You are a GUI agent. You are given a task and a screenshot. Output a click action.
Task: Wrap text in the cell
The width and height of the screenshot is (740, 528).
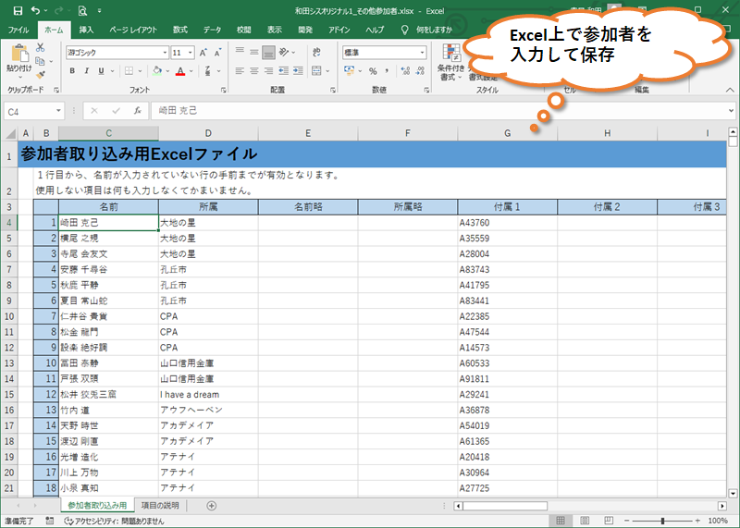click(x=316, y=52)
